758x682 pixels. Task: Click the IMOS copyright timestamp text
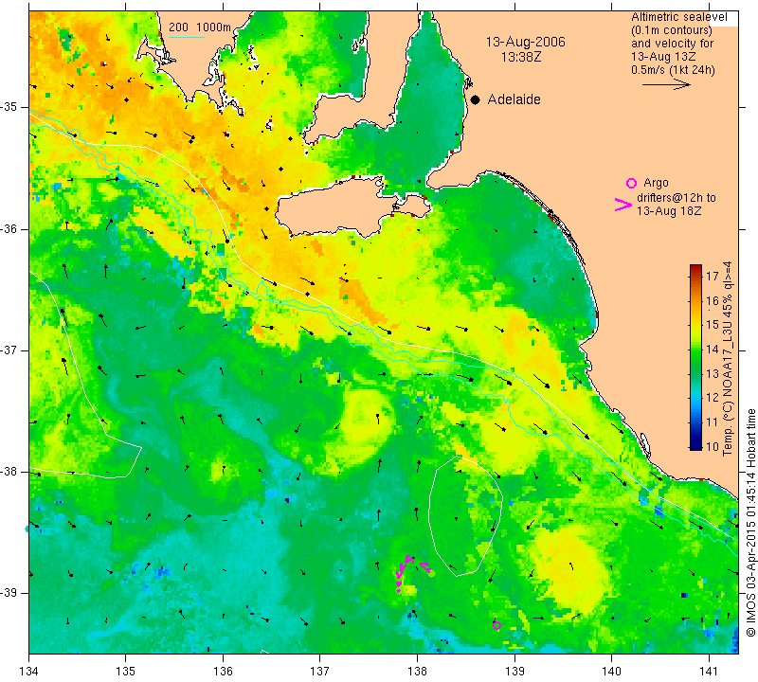click(x=750, y=522)
